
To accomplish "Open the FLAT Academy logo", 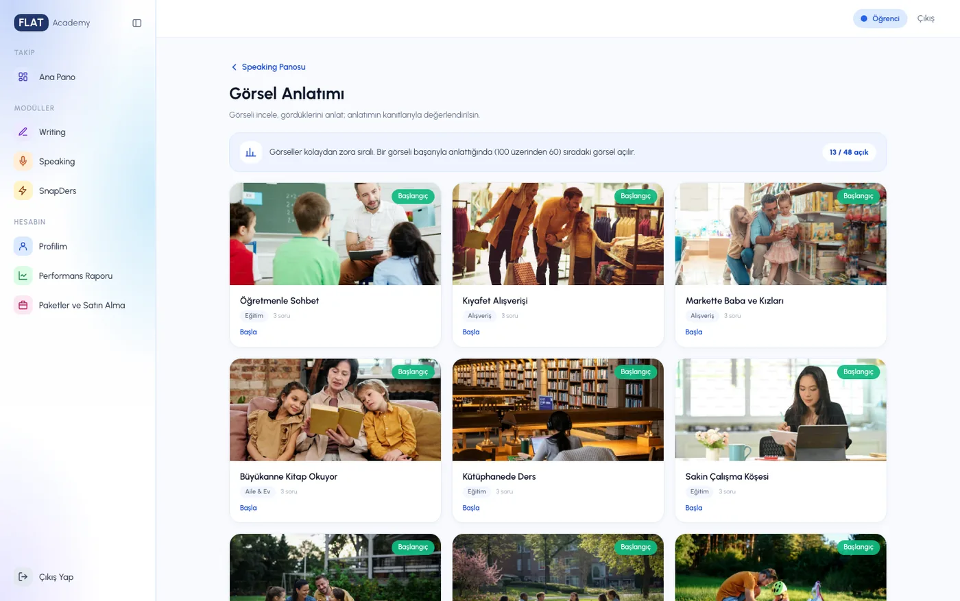I will 52,23.
